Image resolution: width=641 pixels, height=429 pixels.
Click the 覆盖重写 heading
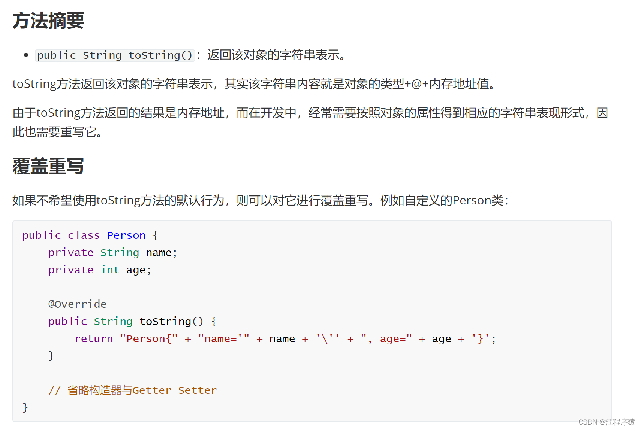48,166
